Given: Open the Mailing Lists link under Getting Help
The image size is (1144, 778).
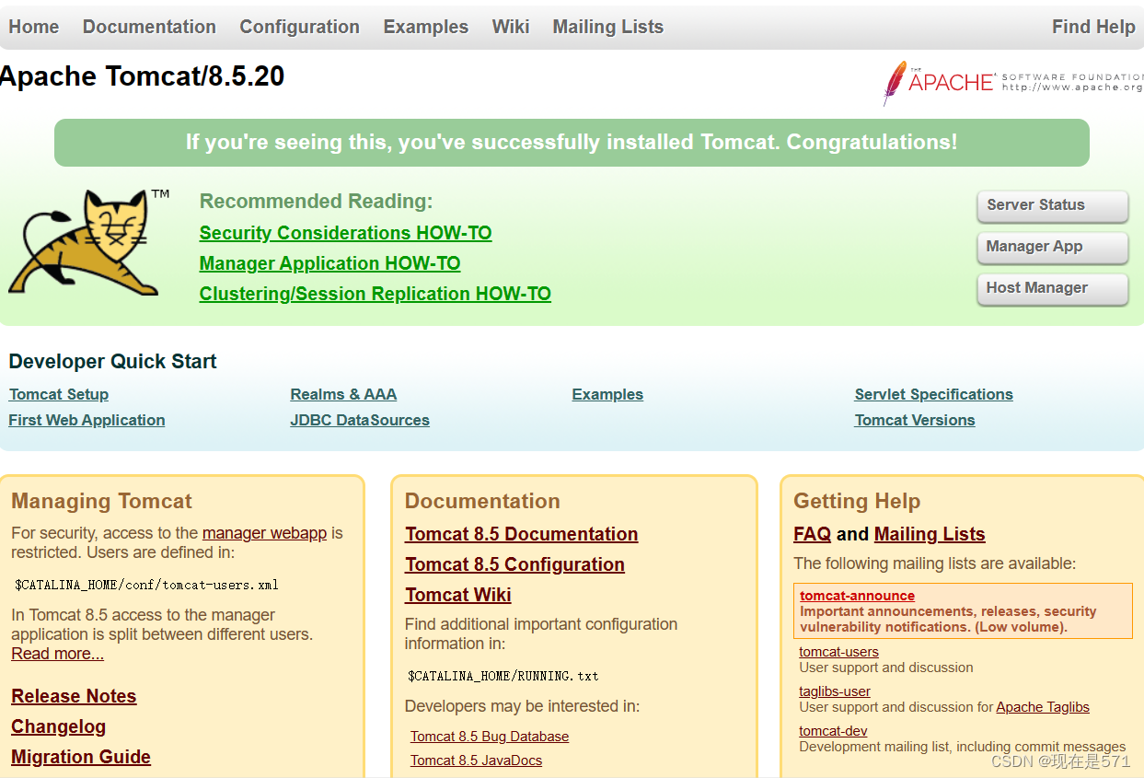Looking at the screenshot, I should [x=930, y=534].
